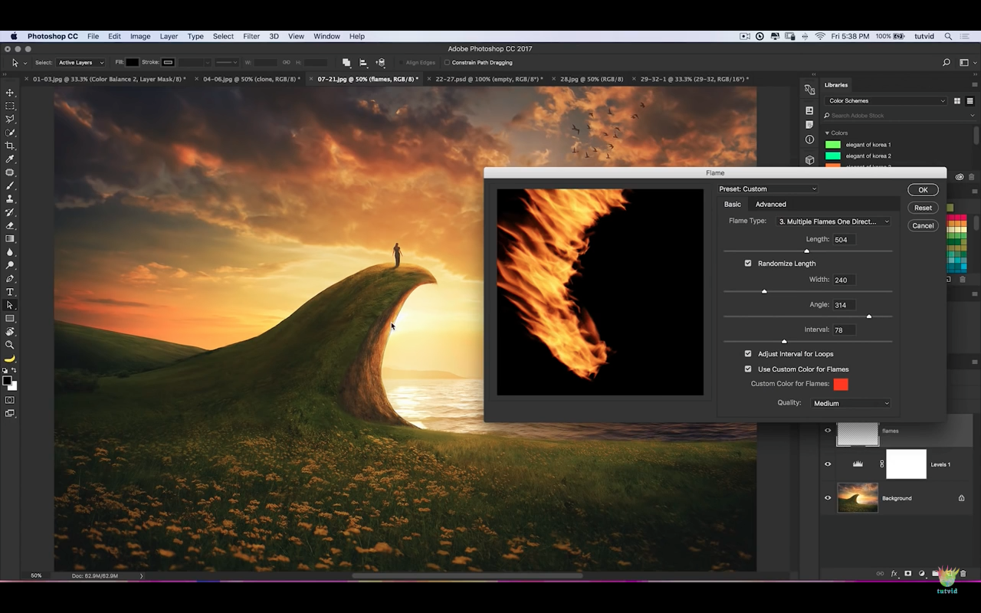Switch to the Advanced tab
The image size is (981, 613).
coord(770,205)
